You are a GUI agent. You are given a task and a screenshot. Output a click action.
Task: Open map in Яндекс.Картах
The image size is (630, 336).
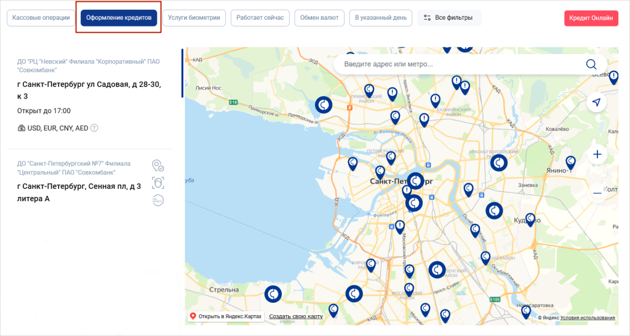point(226,316)
